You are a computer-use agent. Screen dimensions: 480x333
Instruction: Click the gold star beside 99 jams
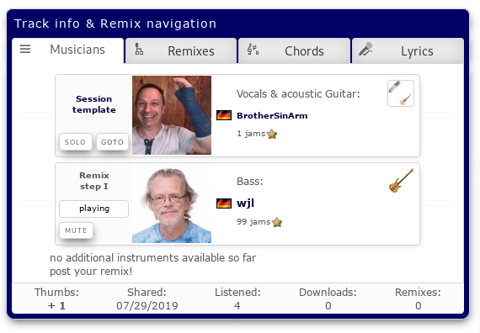point(277,222)
